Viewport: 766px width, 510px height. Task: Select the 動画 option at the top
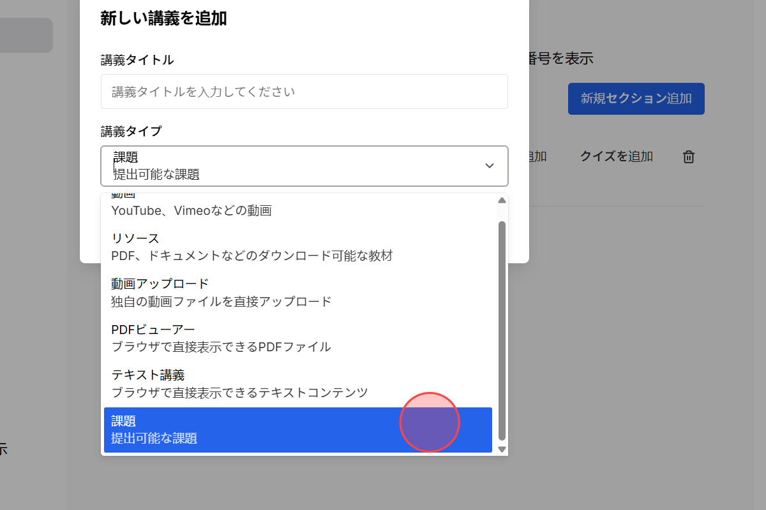(x=255, y=203)
